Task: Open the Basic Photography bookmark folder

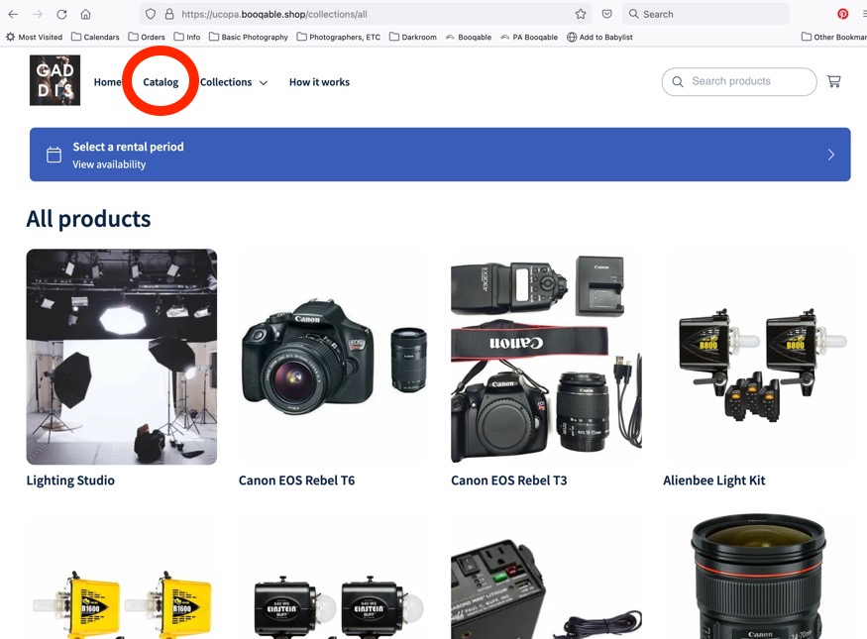Action: 249,37
